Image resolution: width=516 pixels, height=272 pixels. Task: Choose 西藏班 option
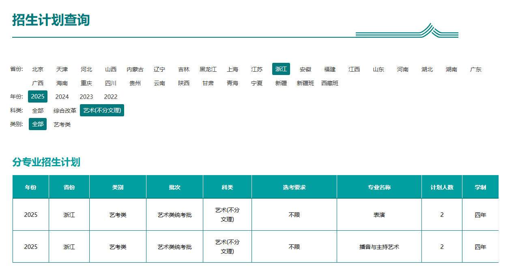pos(330,83)
